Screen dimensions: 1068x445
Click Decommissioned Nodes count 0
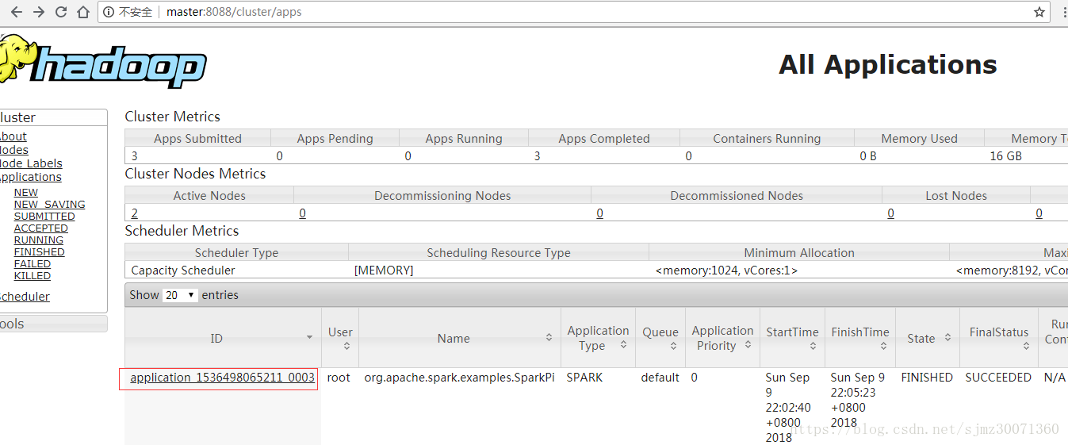pyautogui.click(x=599, y=213)
